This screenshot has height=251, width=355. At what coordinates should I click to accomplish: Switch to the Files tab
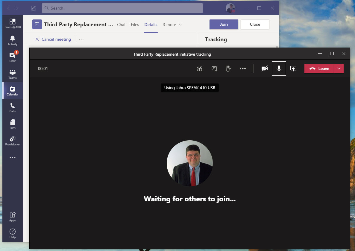[x=135, y=25]
